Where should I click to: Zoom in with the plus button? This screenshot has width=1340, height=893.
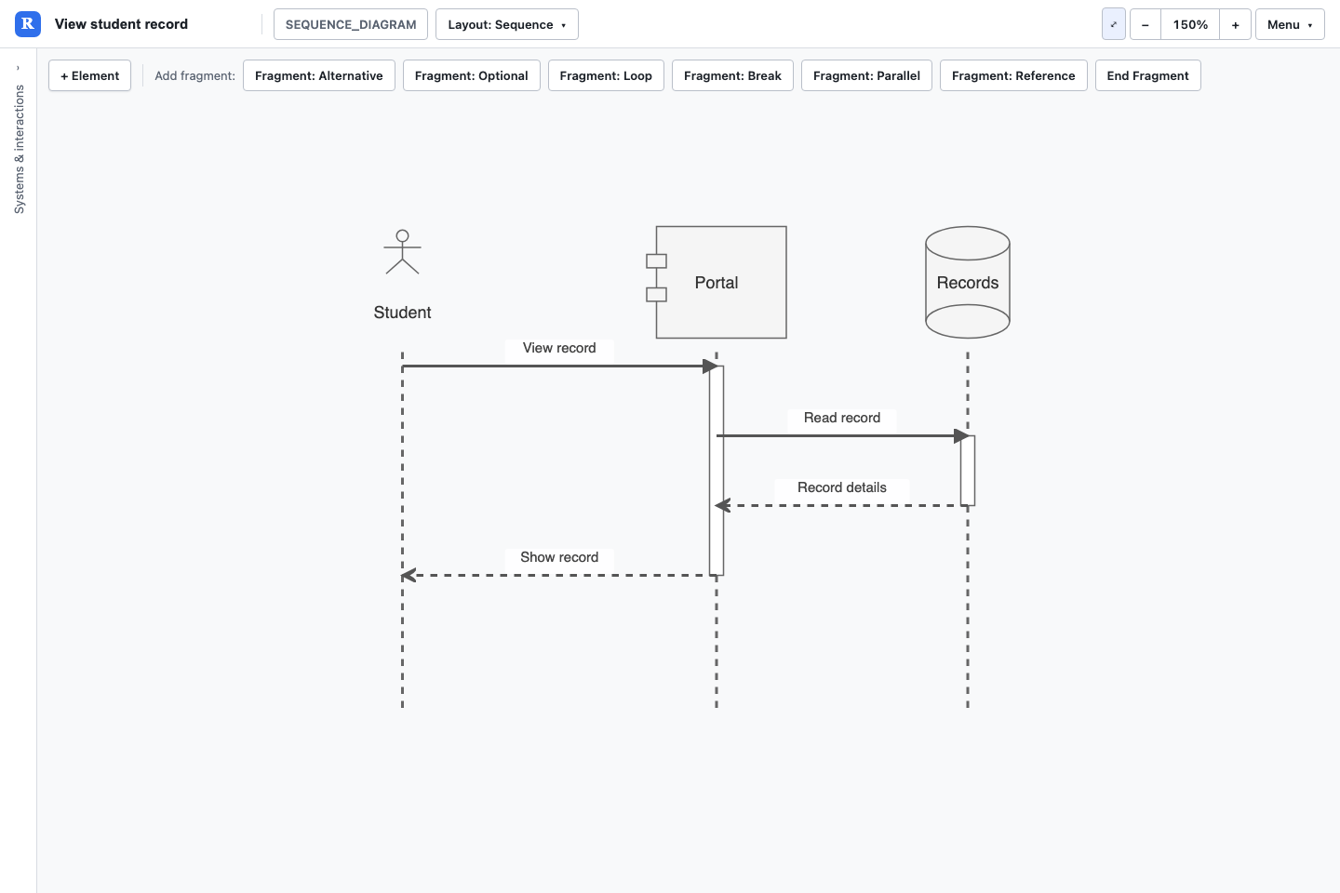(x=1235, y=24)
